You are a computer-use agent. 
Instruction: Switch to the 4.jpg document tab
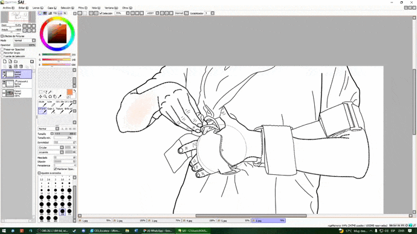pos(199,221)
